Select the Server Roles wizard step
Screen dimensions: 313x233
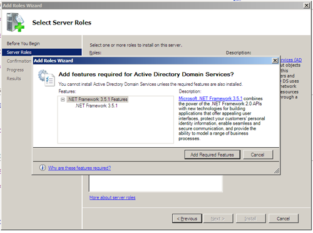[42, 52]
